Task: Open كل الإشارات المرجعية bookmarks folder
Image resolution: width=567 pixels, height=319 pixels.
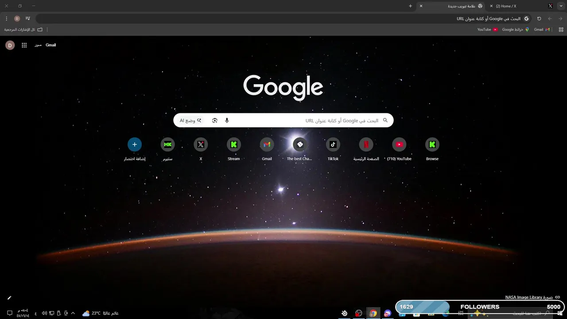Action: coord(23,30)
